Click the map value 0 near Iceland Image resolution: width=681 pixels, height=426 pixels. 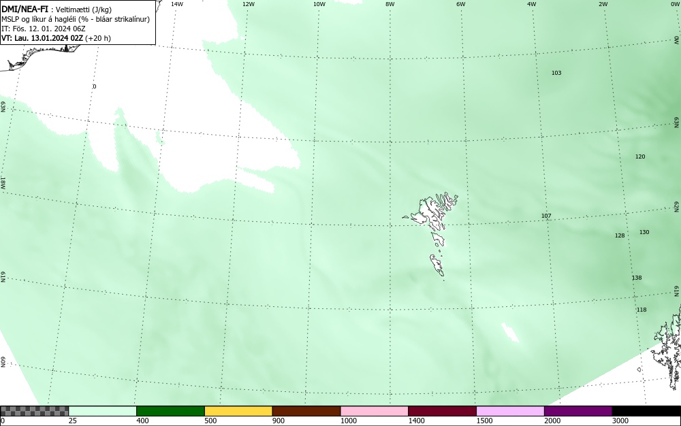point(95,86)
